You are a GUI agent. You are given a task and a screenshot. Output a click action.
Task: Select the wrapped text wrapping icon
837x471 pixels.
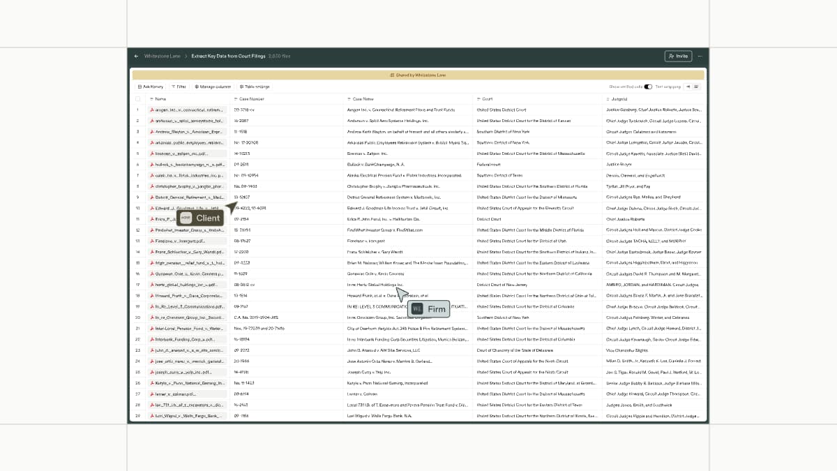click(x=697, y=87)
